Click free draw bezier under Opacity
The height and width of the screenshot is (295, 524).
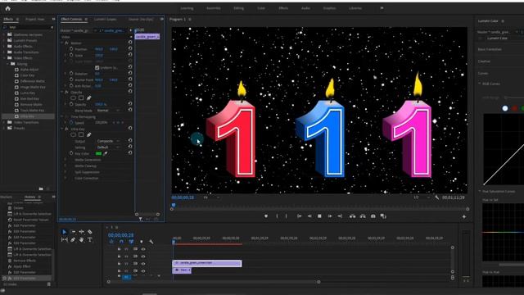[x=89, y=98]
